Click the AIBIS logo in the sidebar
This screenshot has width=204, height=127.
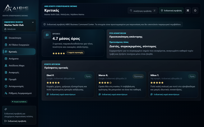coord(16,8)
